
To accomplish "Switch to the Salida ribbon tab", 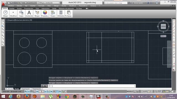I will (54, 9).
